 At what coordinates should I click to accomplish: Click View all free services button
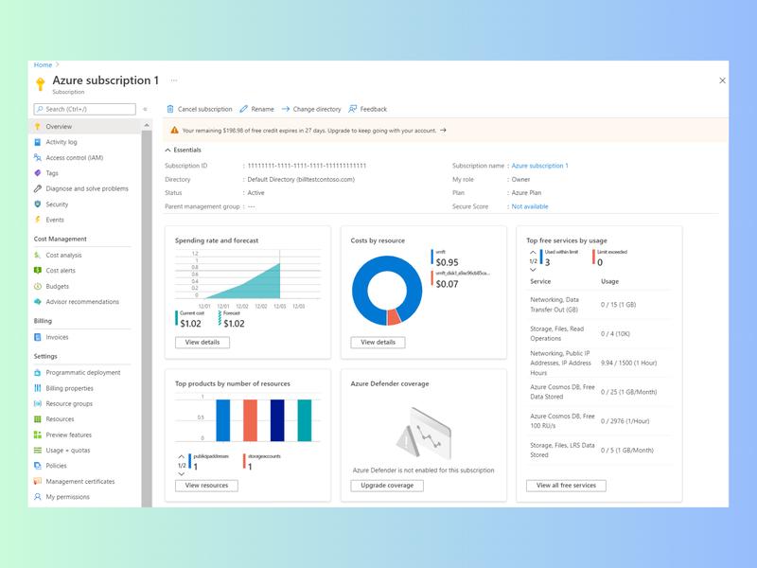point(566,486)
